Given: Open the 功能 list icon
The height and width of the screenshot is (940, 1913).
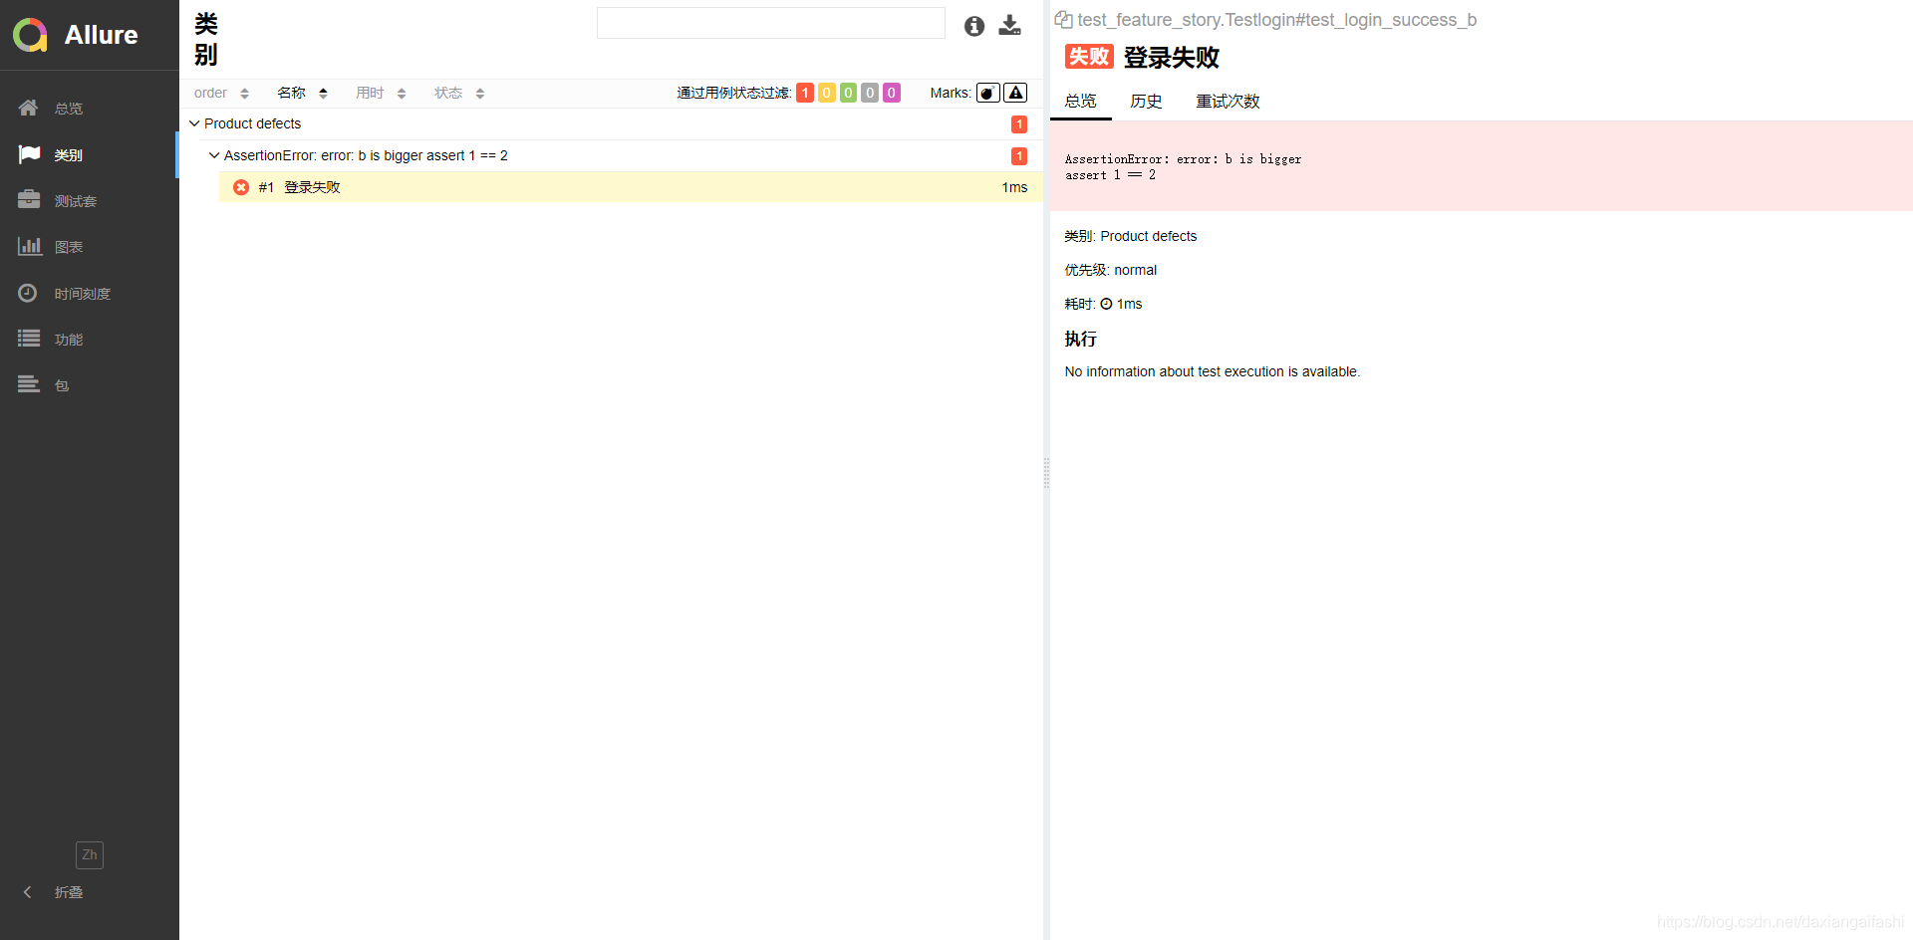Looking at the screenshot, I should 29,339.
